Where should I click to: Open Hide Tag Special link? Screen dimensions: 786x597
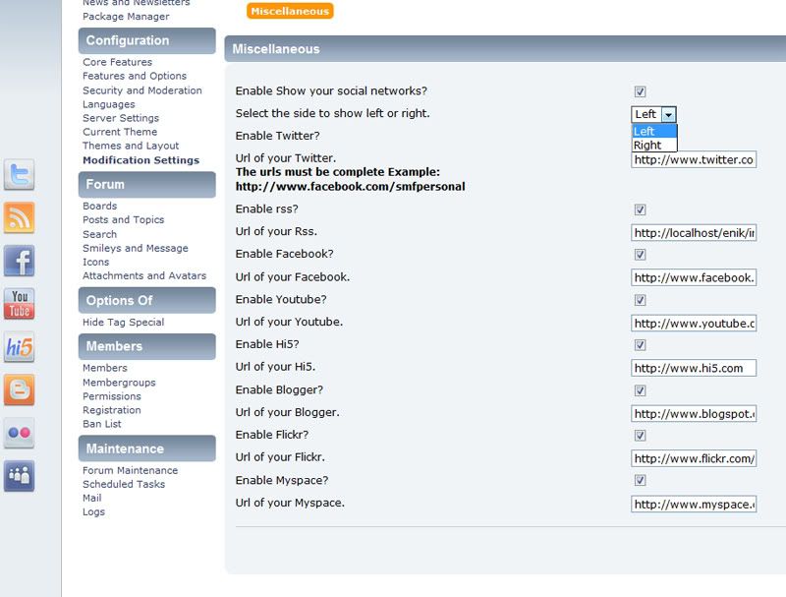(124, 322)
